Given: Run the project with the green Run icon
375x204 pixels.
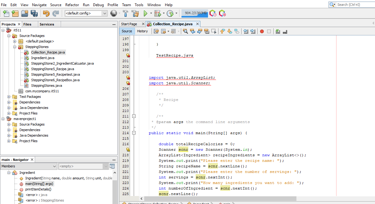Looking at the screenshot, I should tap(145, 14).
